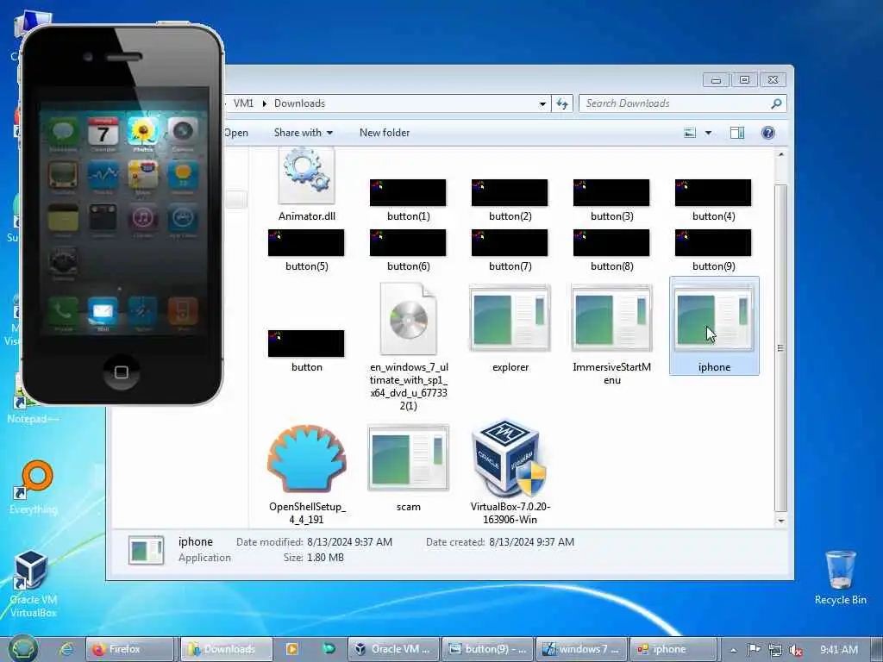The width and height of the screenshot is (883, 662).
Task: Select the button(8) file
Action: (611, 249)
